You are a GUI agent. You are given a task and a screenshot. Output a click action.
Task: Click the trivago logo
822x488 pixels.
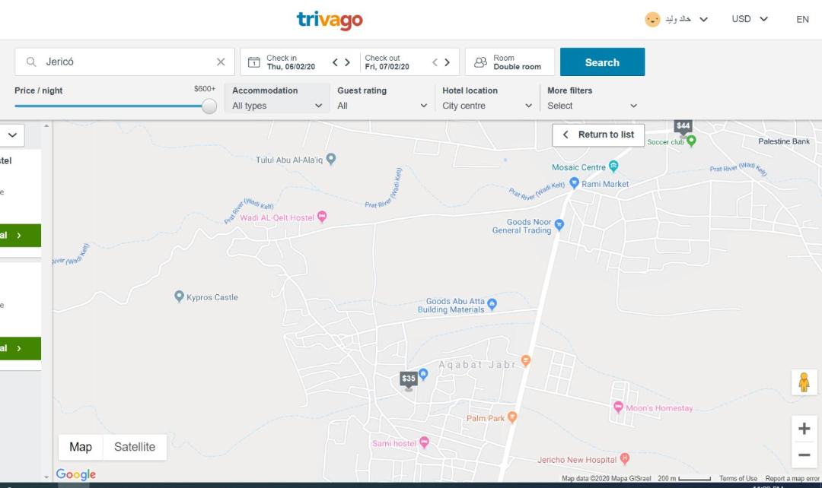[330, 20]
